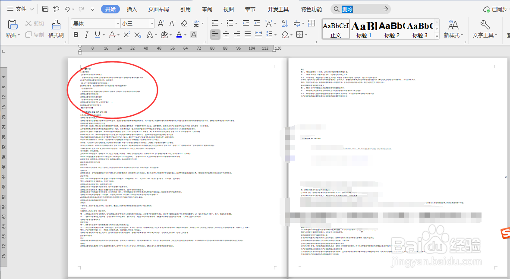Switch to the 开发工具 tab
This screenshot has width=510, height=279.
pos(278,9)
